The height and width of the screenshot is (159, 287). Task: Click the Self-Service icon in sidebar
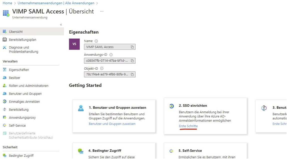click(x=4, y=125)
